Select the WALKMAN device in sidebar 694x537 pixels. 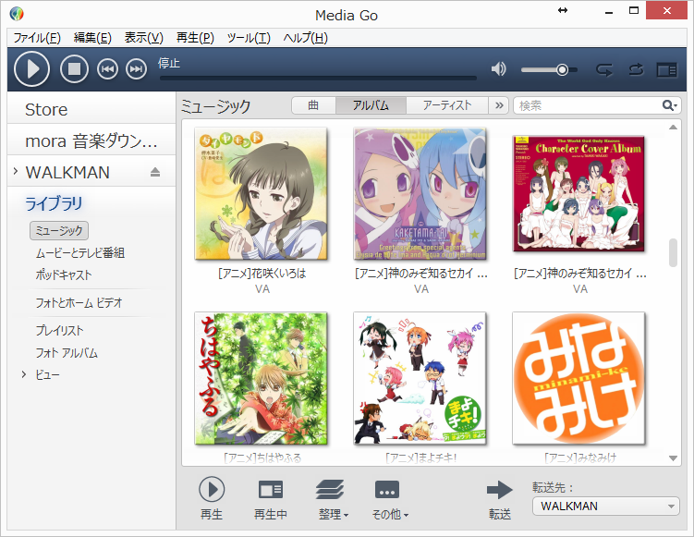point(67,172)
